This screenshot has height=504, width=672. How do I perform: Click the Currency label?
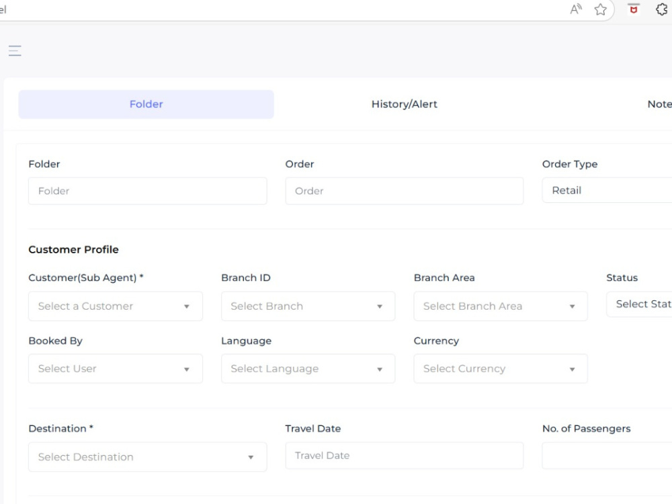coord(436,341)
